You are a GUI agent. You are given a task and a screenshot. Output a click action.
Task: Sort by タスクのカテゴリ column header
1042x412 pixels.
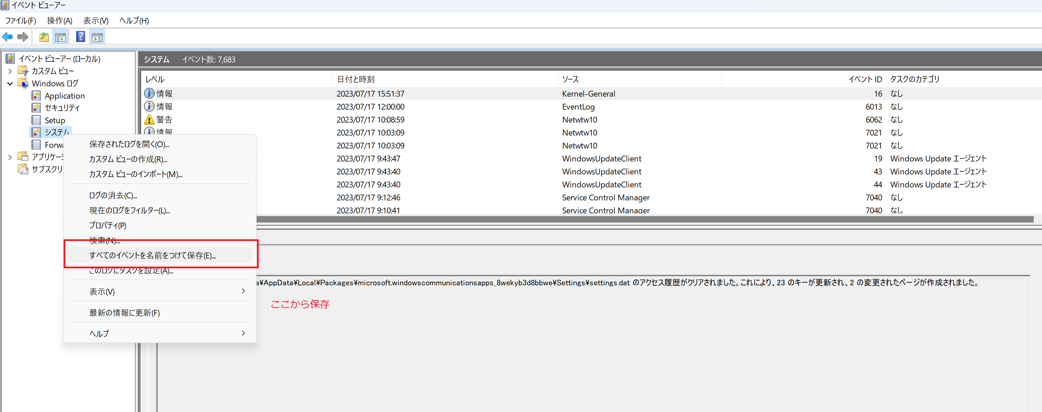963,79
